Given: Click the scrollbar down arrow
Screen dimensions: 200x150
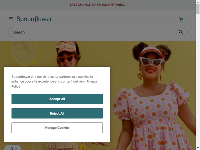Looking at the screenshot, I should tap(198, 148).
